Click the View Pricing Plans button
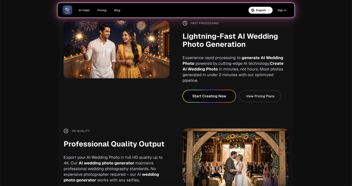This screenshot has width=352, height=186. [x=260, y=96]
